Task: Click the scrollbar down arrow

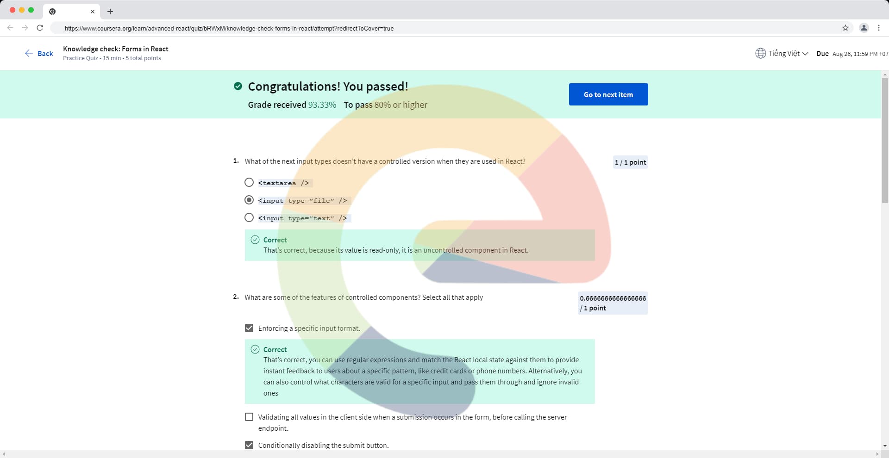Action: pyautogui.click(x=885, y=446)
